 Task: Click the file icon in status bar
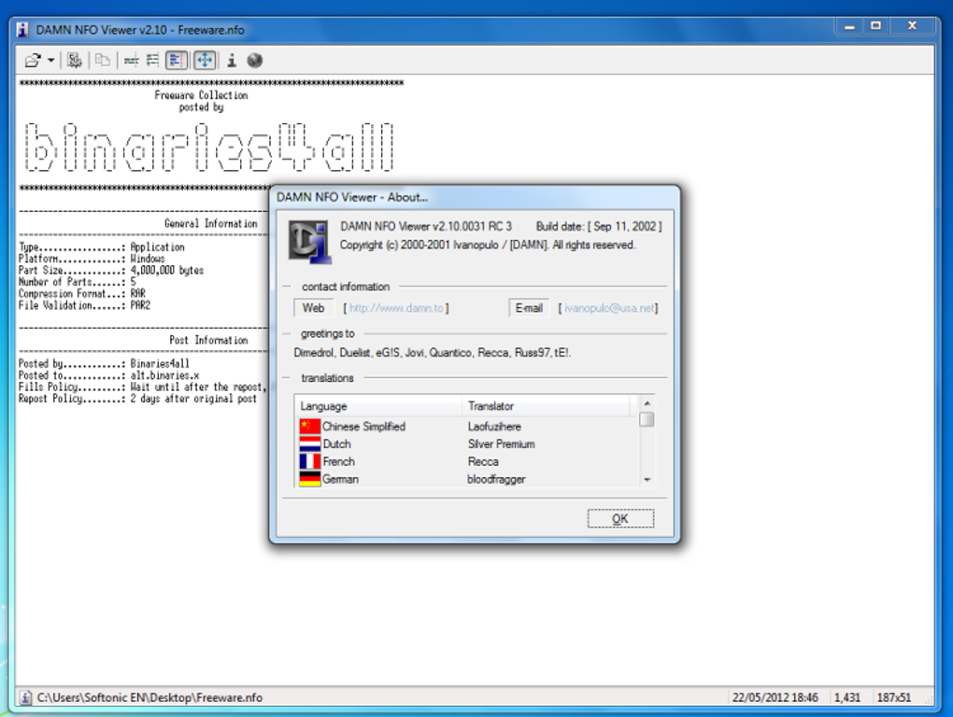(x=25, y=697)
